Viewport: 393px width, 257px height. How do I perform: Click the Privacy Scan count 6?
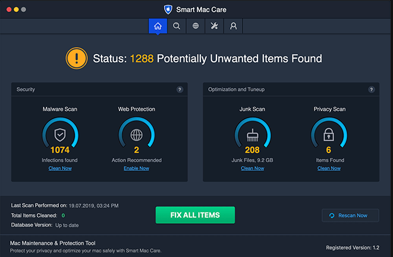pos(329,150)
